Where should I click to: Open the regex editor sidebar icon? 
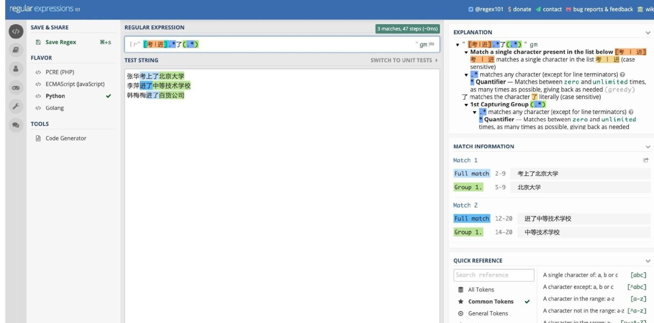click(x=16, y=31)
